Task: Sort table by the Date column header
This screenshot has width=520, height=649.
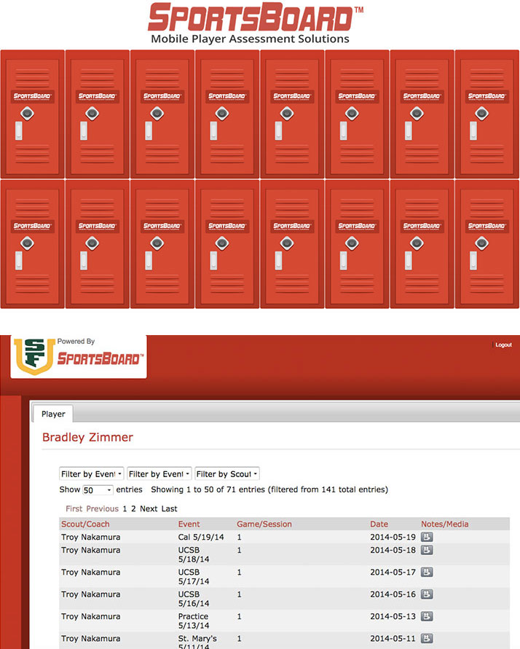Action: [x=380, y=524]
